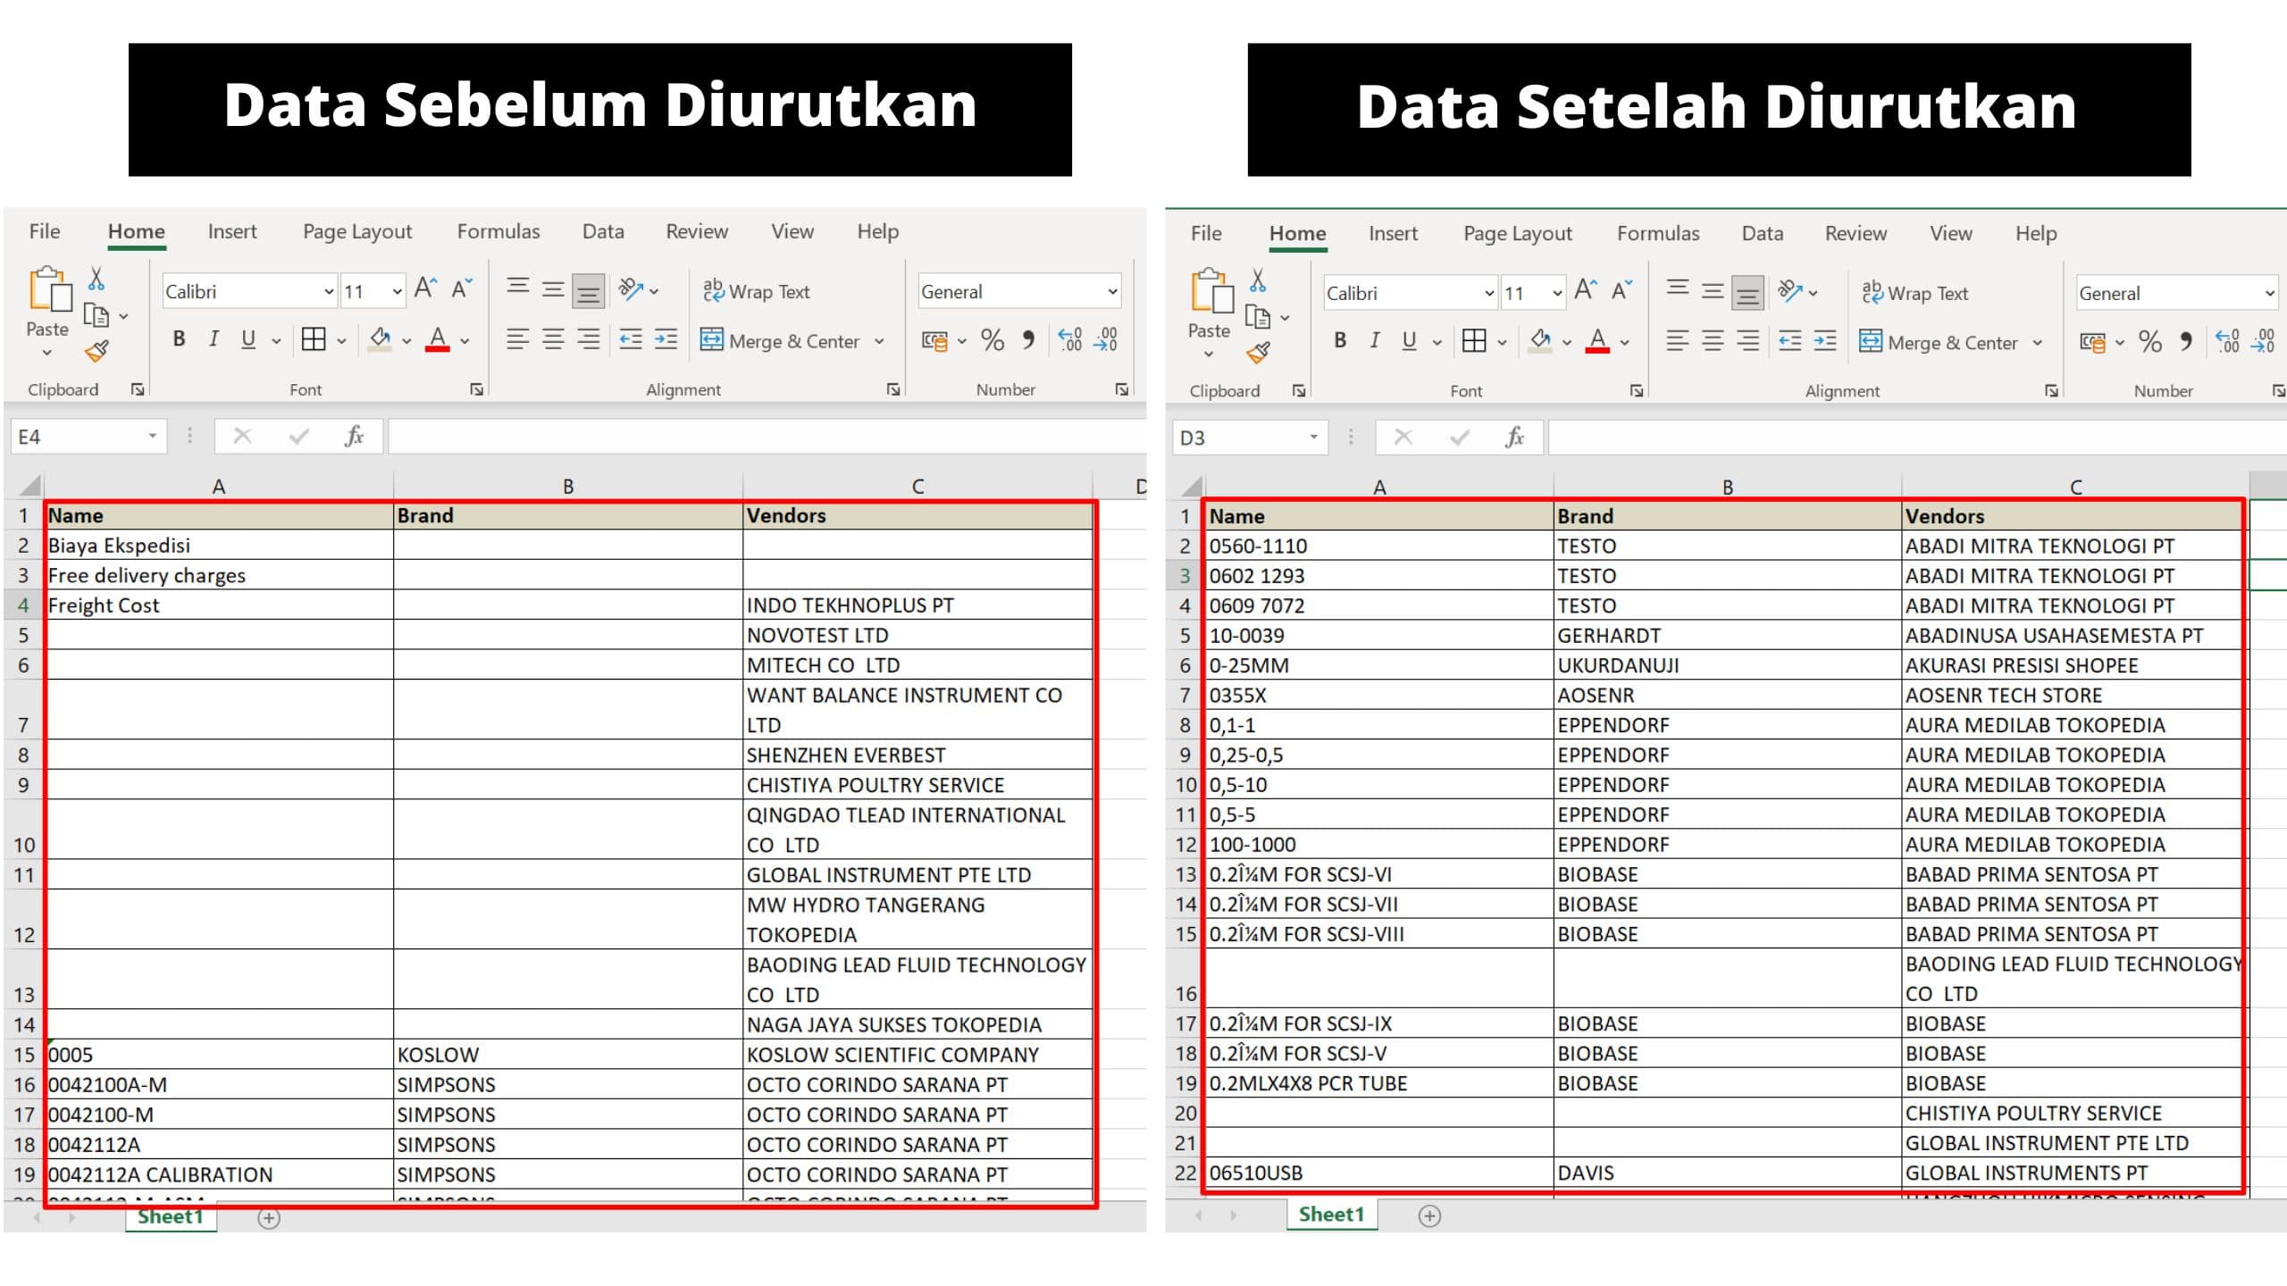Click Increase Indent in left Excel window
The height and width of the screenshot is (1286, 2287).
tap(666, 339)
